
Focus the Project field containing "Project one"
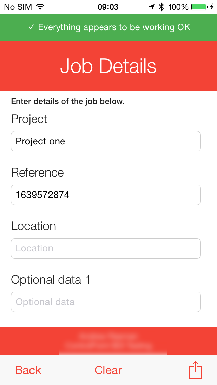(106, 141)
